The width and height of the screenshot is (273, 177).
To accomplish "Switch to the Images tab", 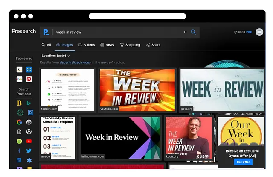I will 64,45.
